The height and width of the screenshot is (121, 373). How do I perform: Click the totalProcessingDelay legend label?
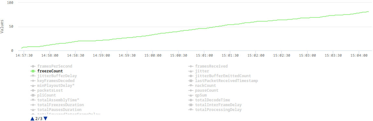(218, 110)
